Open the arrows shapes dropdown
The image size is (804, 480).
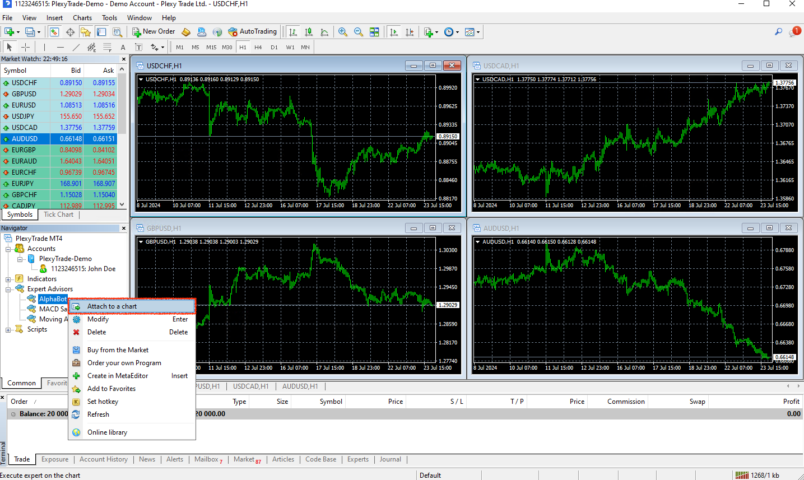pos(157,47)
